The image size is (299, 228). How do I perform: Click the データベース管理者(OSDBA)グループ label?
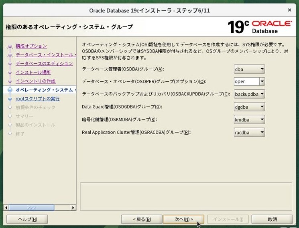[123, 69]
